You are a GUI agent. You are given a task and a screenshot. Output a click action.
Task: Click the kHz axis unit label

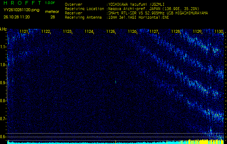click(x=3, y=29)
